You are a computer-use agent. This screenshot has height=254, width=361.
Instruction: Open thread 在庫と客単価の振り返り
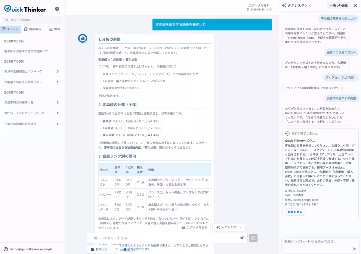point(20,124)
